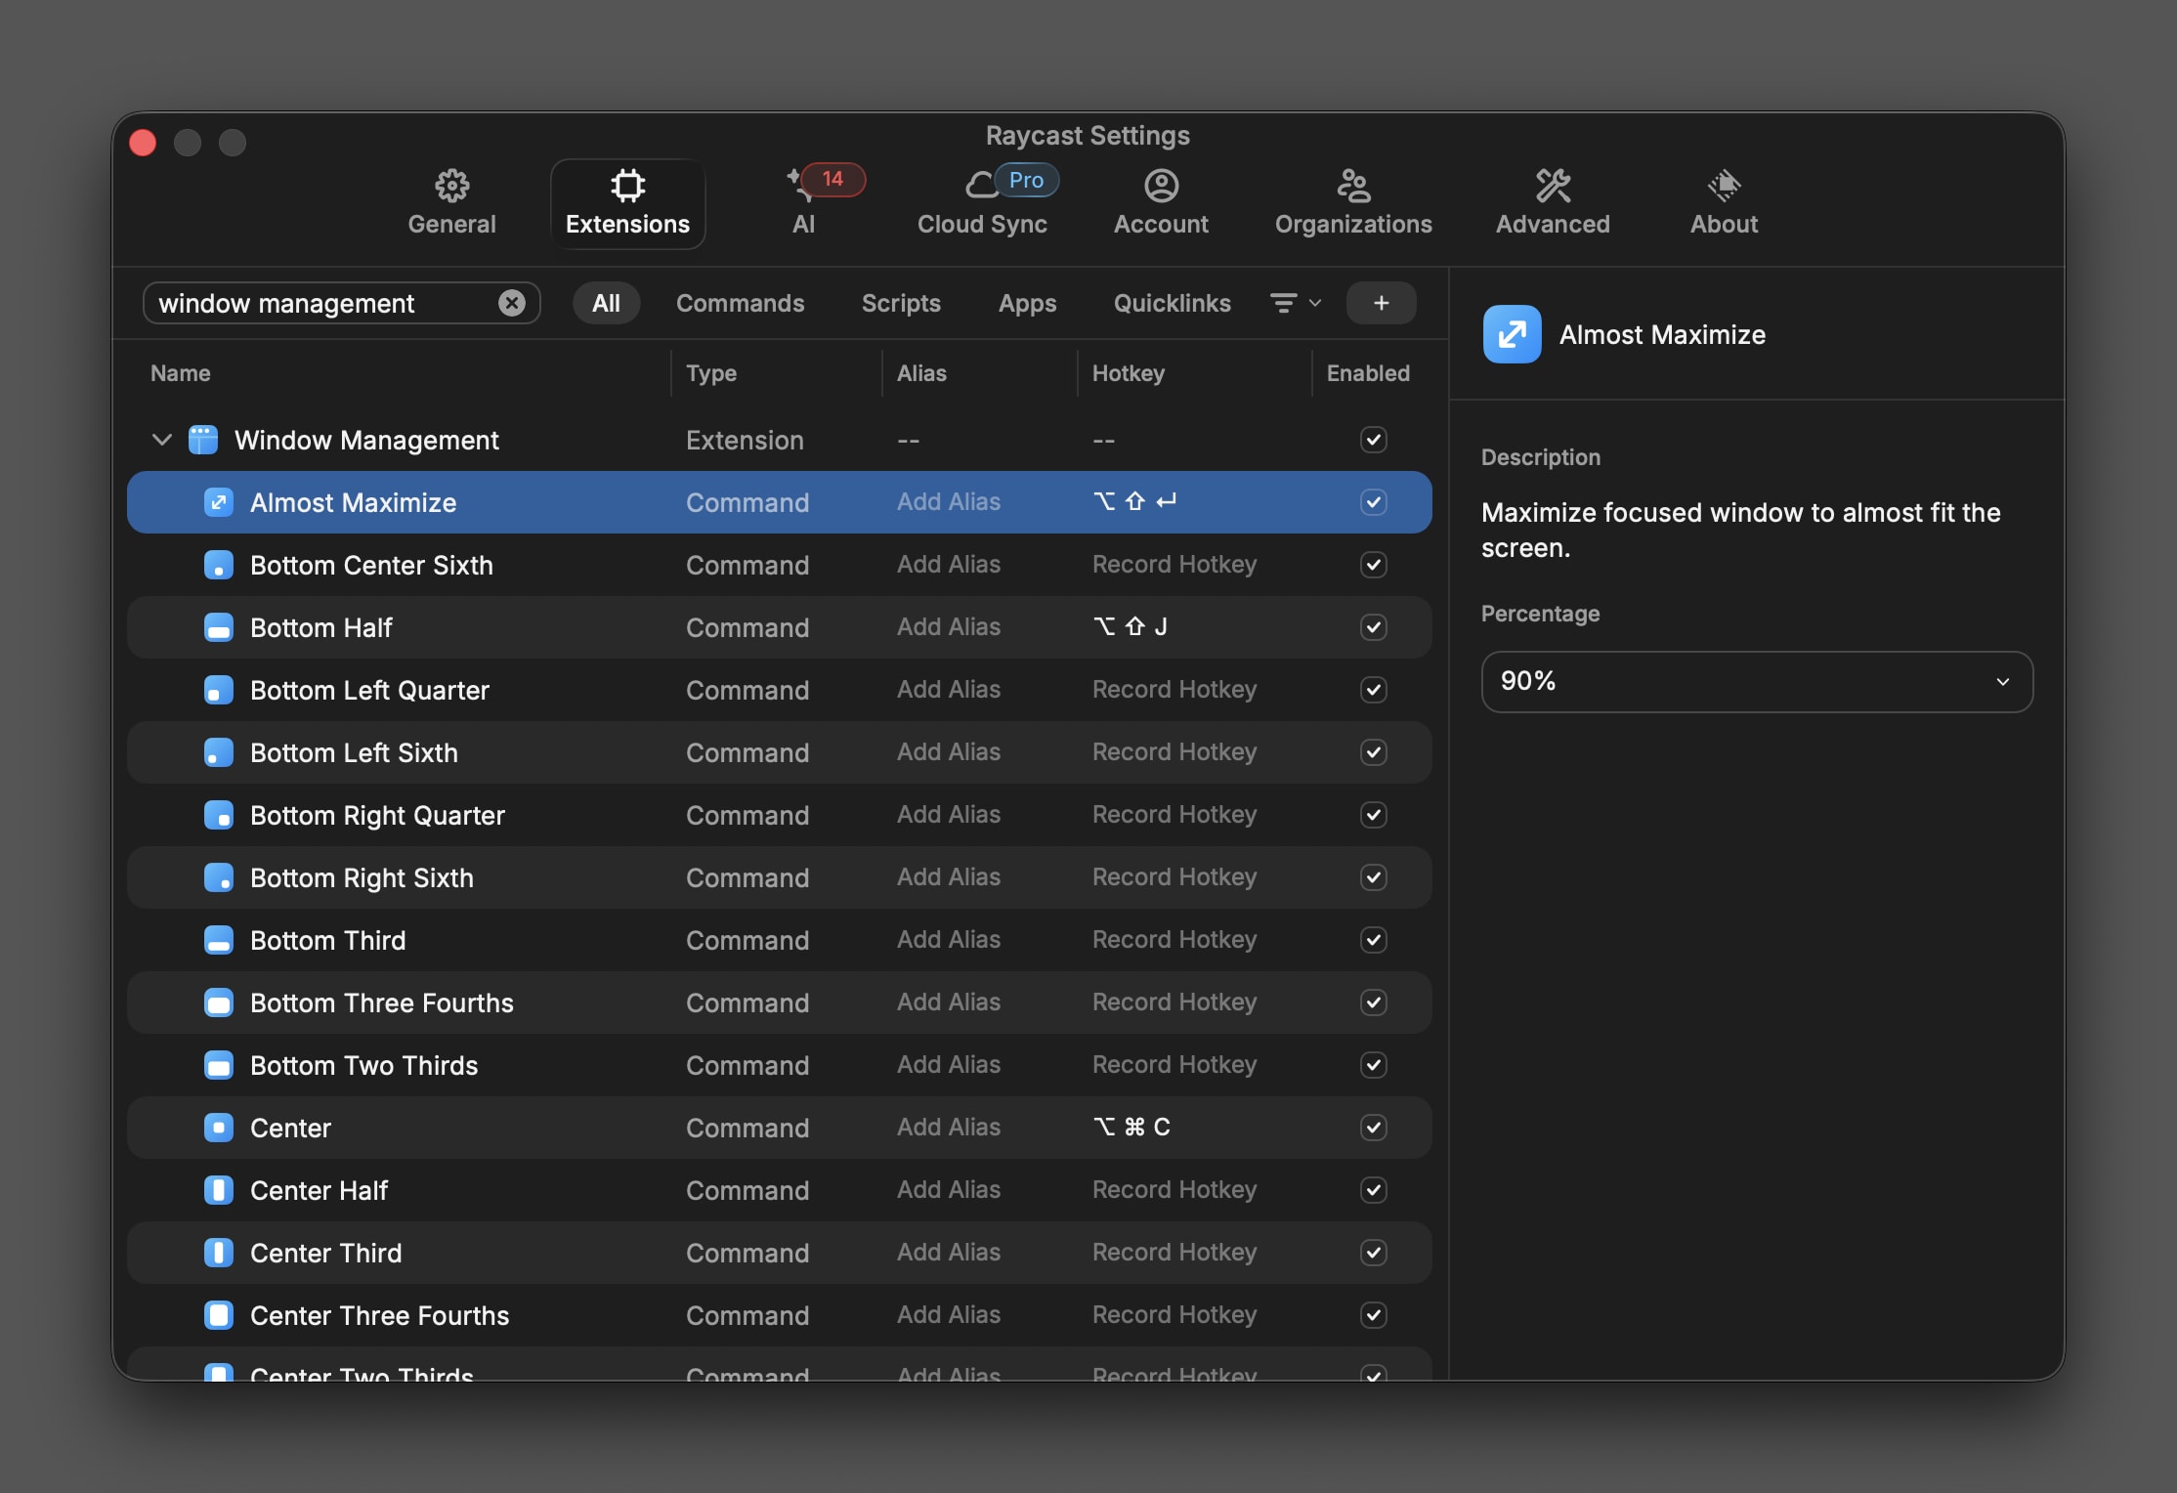Viewport: 2177px width, 1493px height.
Task: Uncheck the Window Management extension enabled box
Action: pyautogui.click(x=1373, y=440)
